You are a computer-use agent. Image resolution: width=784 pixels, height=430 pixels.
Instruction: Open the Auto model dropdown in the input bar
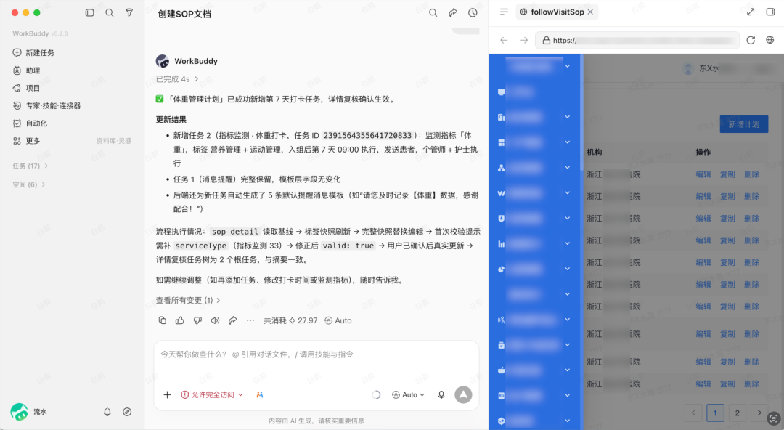[409, 395]
